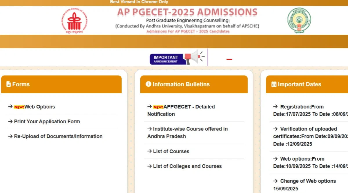Click the Registration dates entry
Viewport: 348px width, 193px height.
[310, 110]
